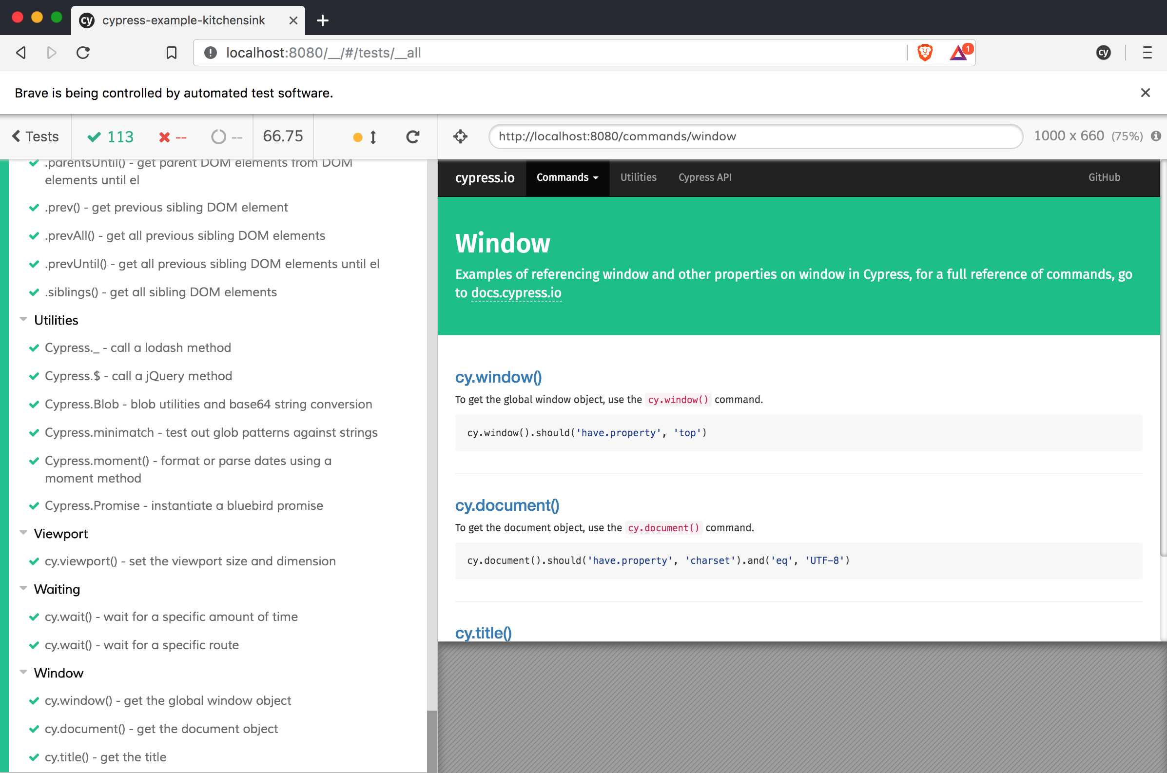
Task: Click the 66.75 test duration
Action: [283, 136]
